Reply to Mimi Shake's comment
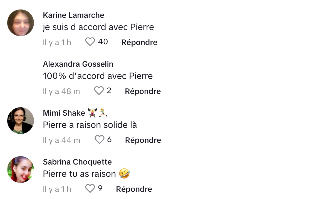The image size is (332, 199). pos(143,140)
